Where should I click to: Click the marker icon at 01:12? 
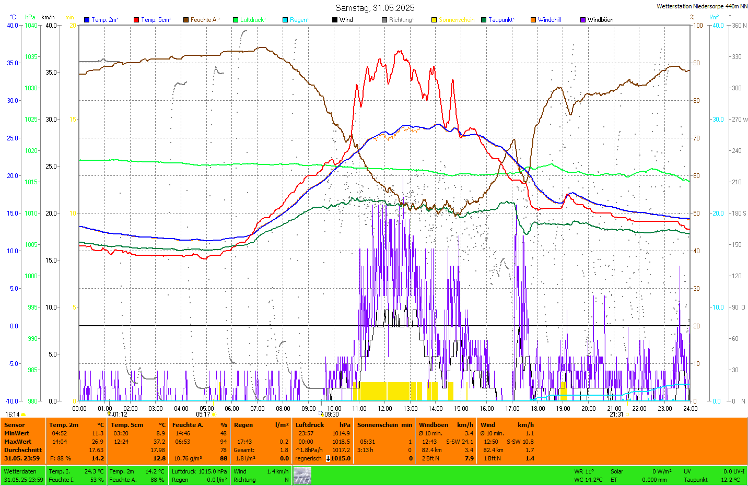click(x=109, y=414)
